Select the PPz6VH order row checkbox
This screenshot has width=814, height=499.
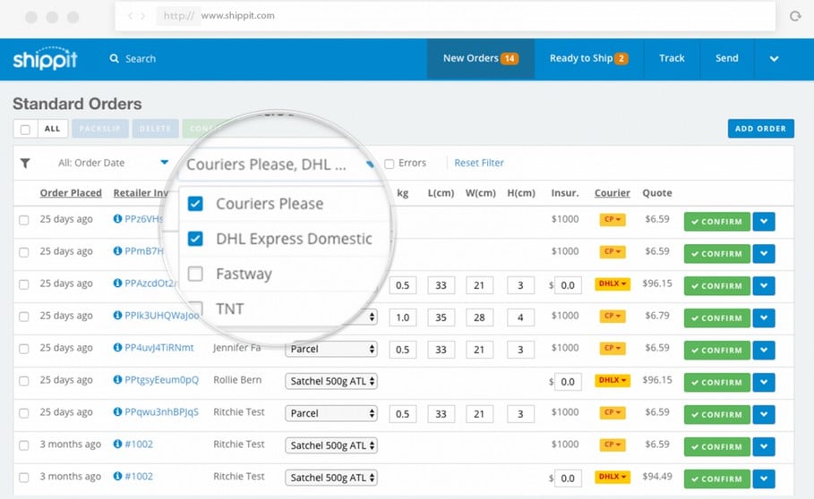click(x=24, y=220)
